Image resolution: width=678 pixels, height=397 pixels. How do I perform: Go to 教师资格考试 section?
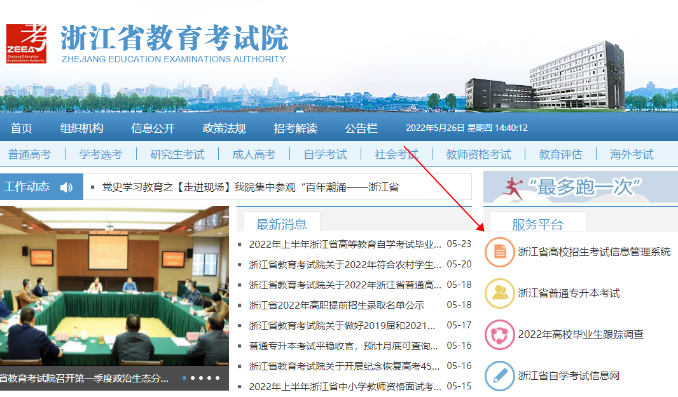478,154
